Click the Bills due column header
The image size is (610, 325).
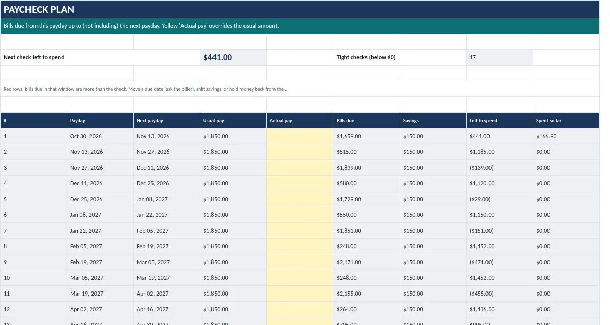tap(367, 121)
